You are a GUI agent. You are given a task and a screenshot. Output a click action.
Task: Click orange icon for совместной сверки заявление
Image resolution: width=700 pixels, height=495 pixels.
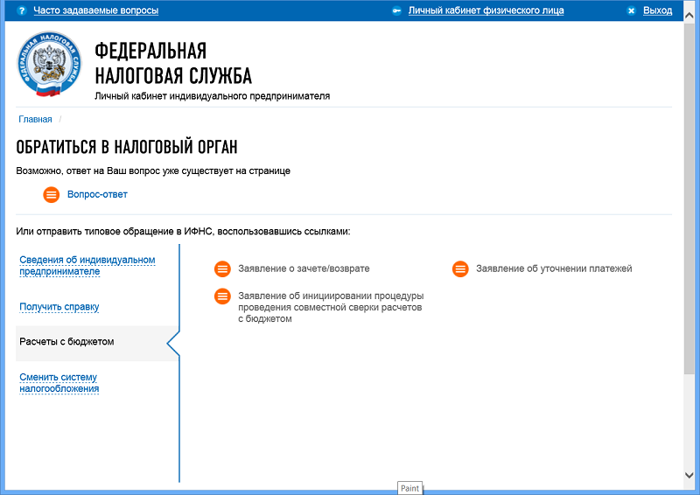(x=222, y=296)
